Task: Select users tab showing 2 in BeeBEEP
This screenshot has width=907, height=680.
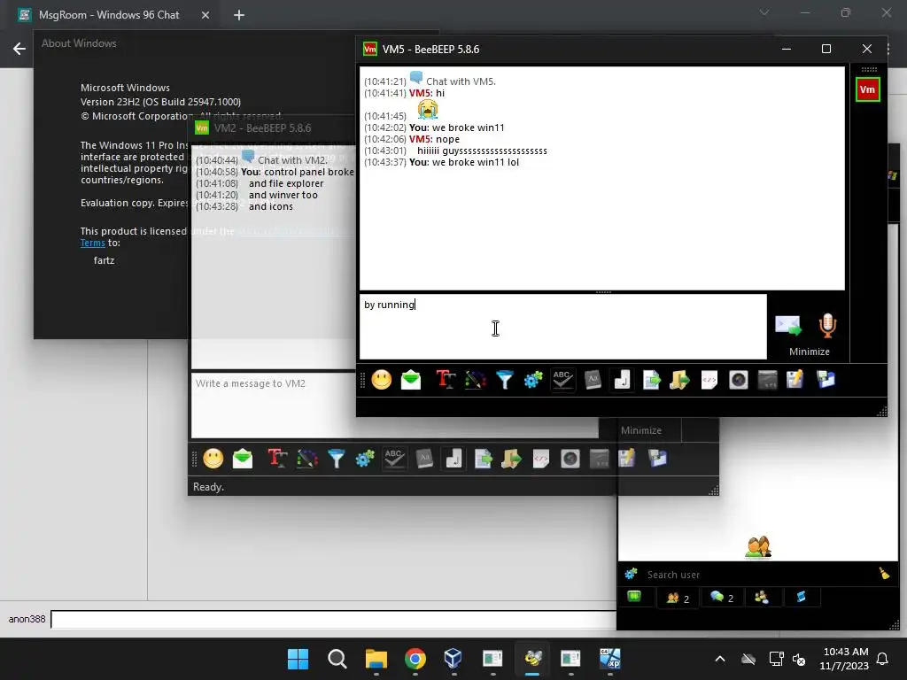Action: click(x=678, y=598)
